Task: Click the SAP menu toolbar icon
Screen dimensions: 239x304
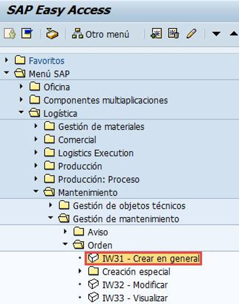Action: [27, 33]
